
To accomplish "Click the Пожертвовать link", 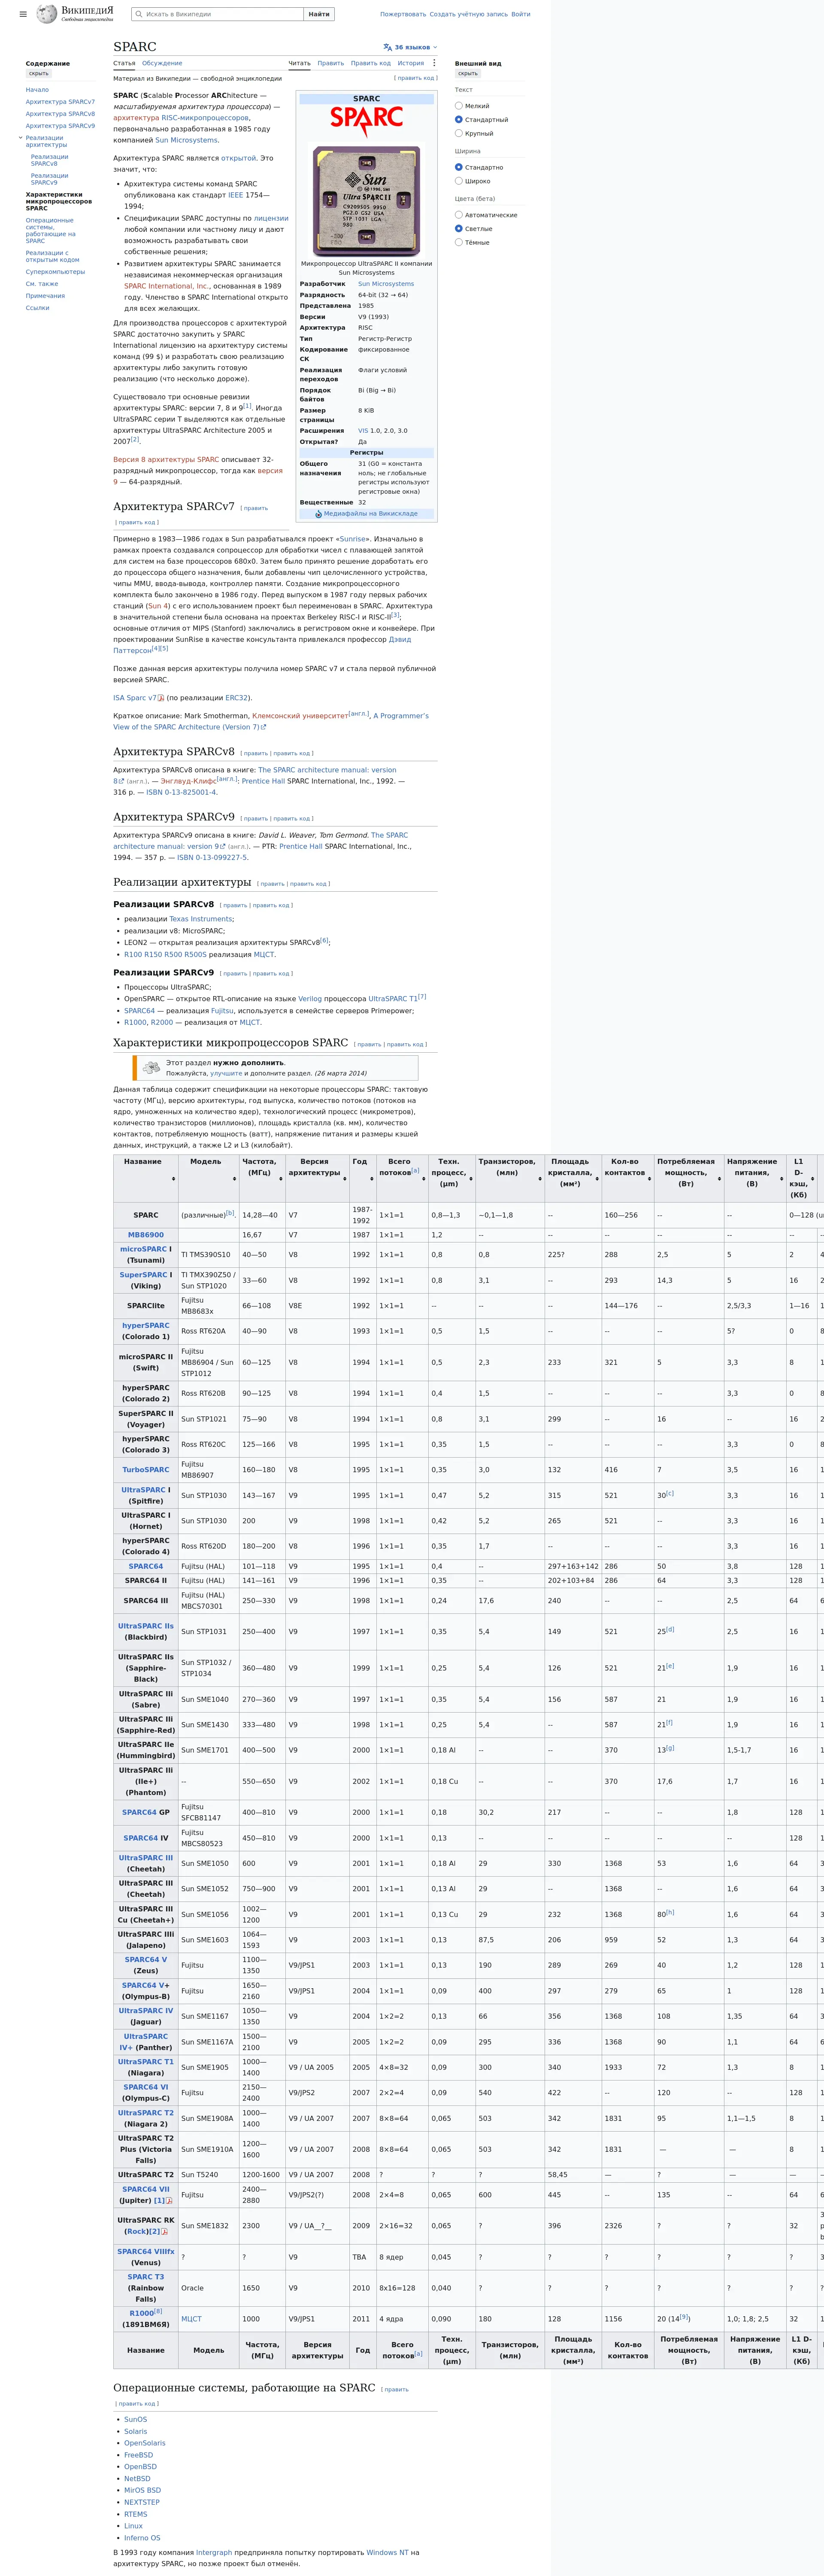I will point(402,14).
